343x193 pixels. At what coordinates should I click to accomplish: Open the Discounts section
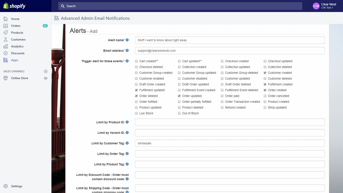[6, 53]
